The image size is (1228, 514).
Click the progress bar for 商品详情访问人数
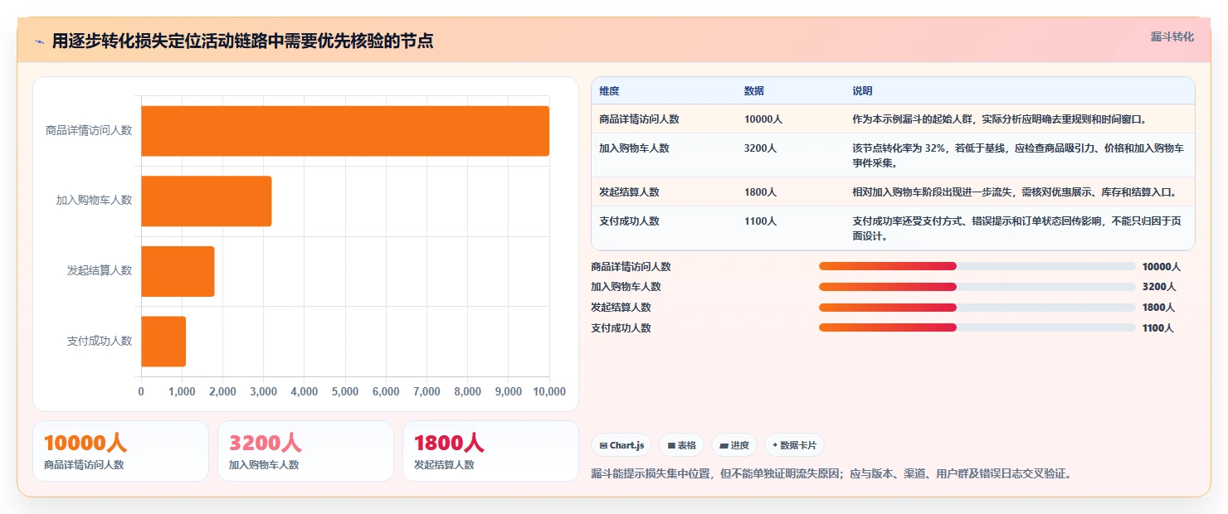click(x=977, y=266)
